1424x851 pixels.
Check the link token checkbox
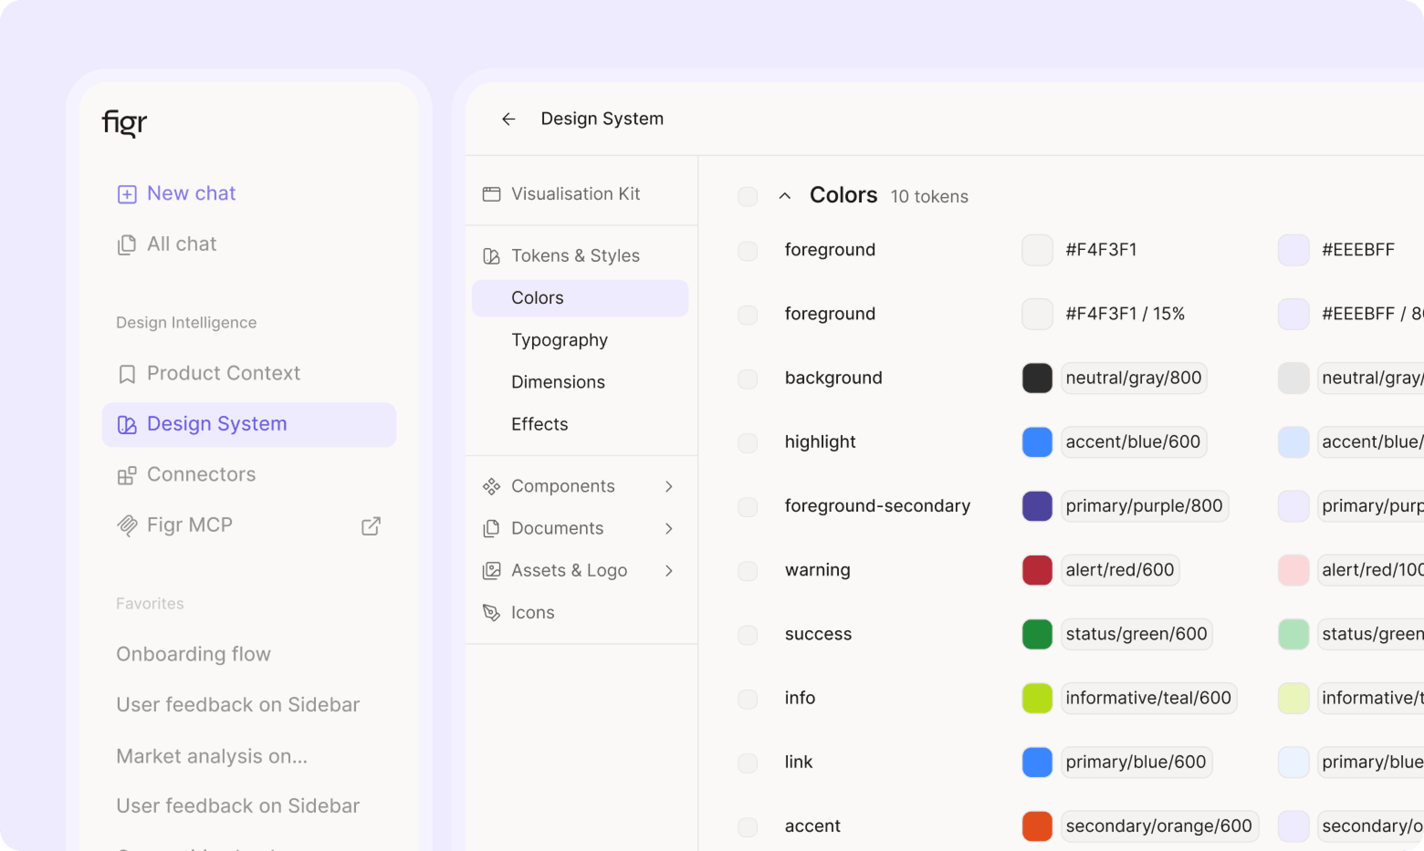(x=748, y=763)
